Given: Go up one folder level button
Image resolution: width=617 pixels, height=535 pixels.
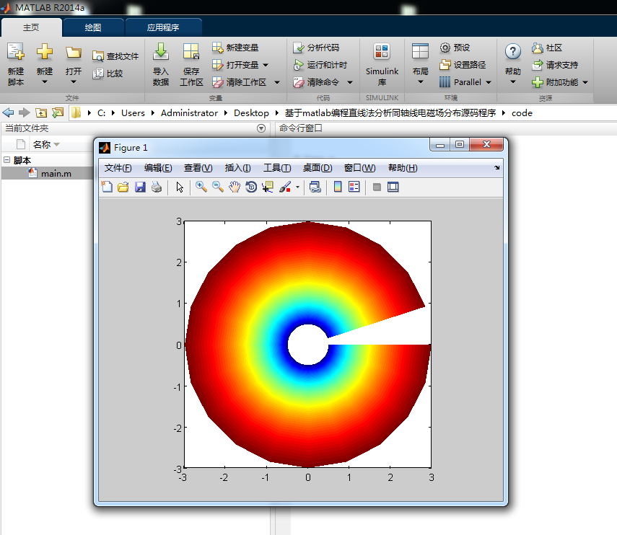Looking at the screenshot, I should (41, 113).
